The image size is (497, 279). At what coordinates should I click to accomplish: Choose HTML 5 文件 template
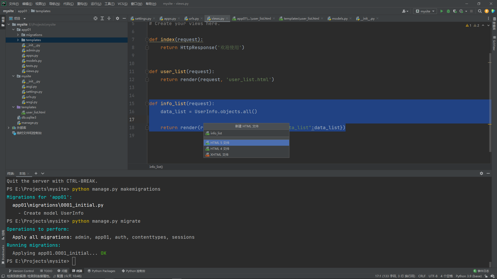coord(246,143)
